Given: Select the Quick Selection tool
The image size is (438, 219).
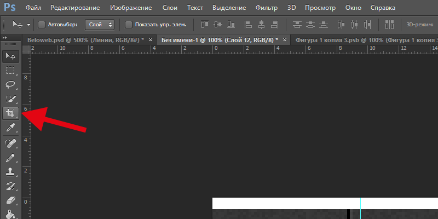Looking at the screenshot, I should [x=10, y=99].
